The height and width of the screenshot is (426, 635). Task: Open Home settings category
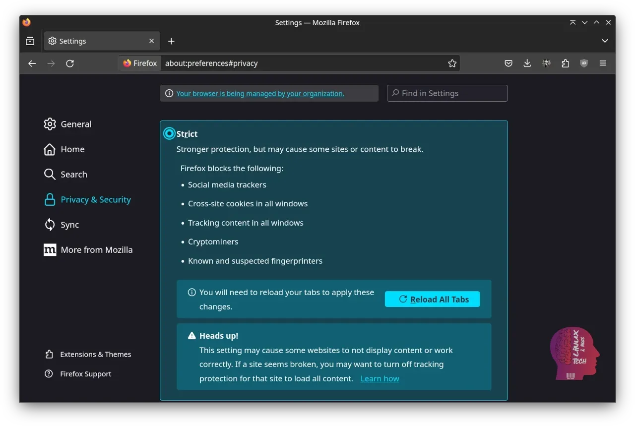pyautogui.click(x=64, y=149)
